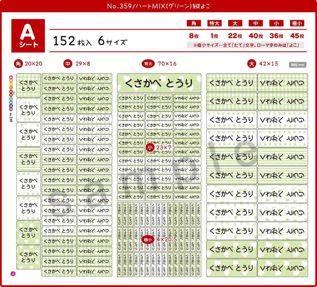Viewport: 317px width, 287px height.
Task: Click the vertical SEAL DE NAME logo
Action: coord(11,93)
